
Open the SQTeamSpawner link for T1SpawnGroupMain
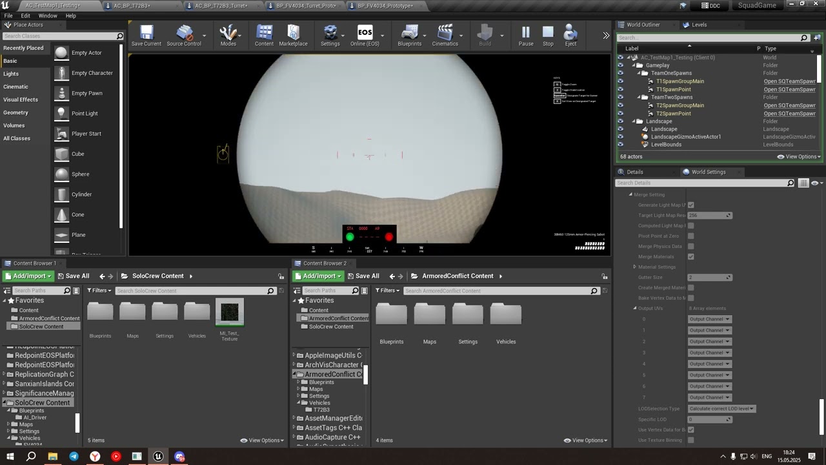[790, 81]
